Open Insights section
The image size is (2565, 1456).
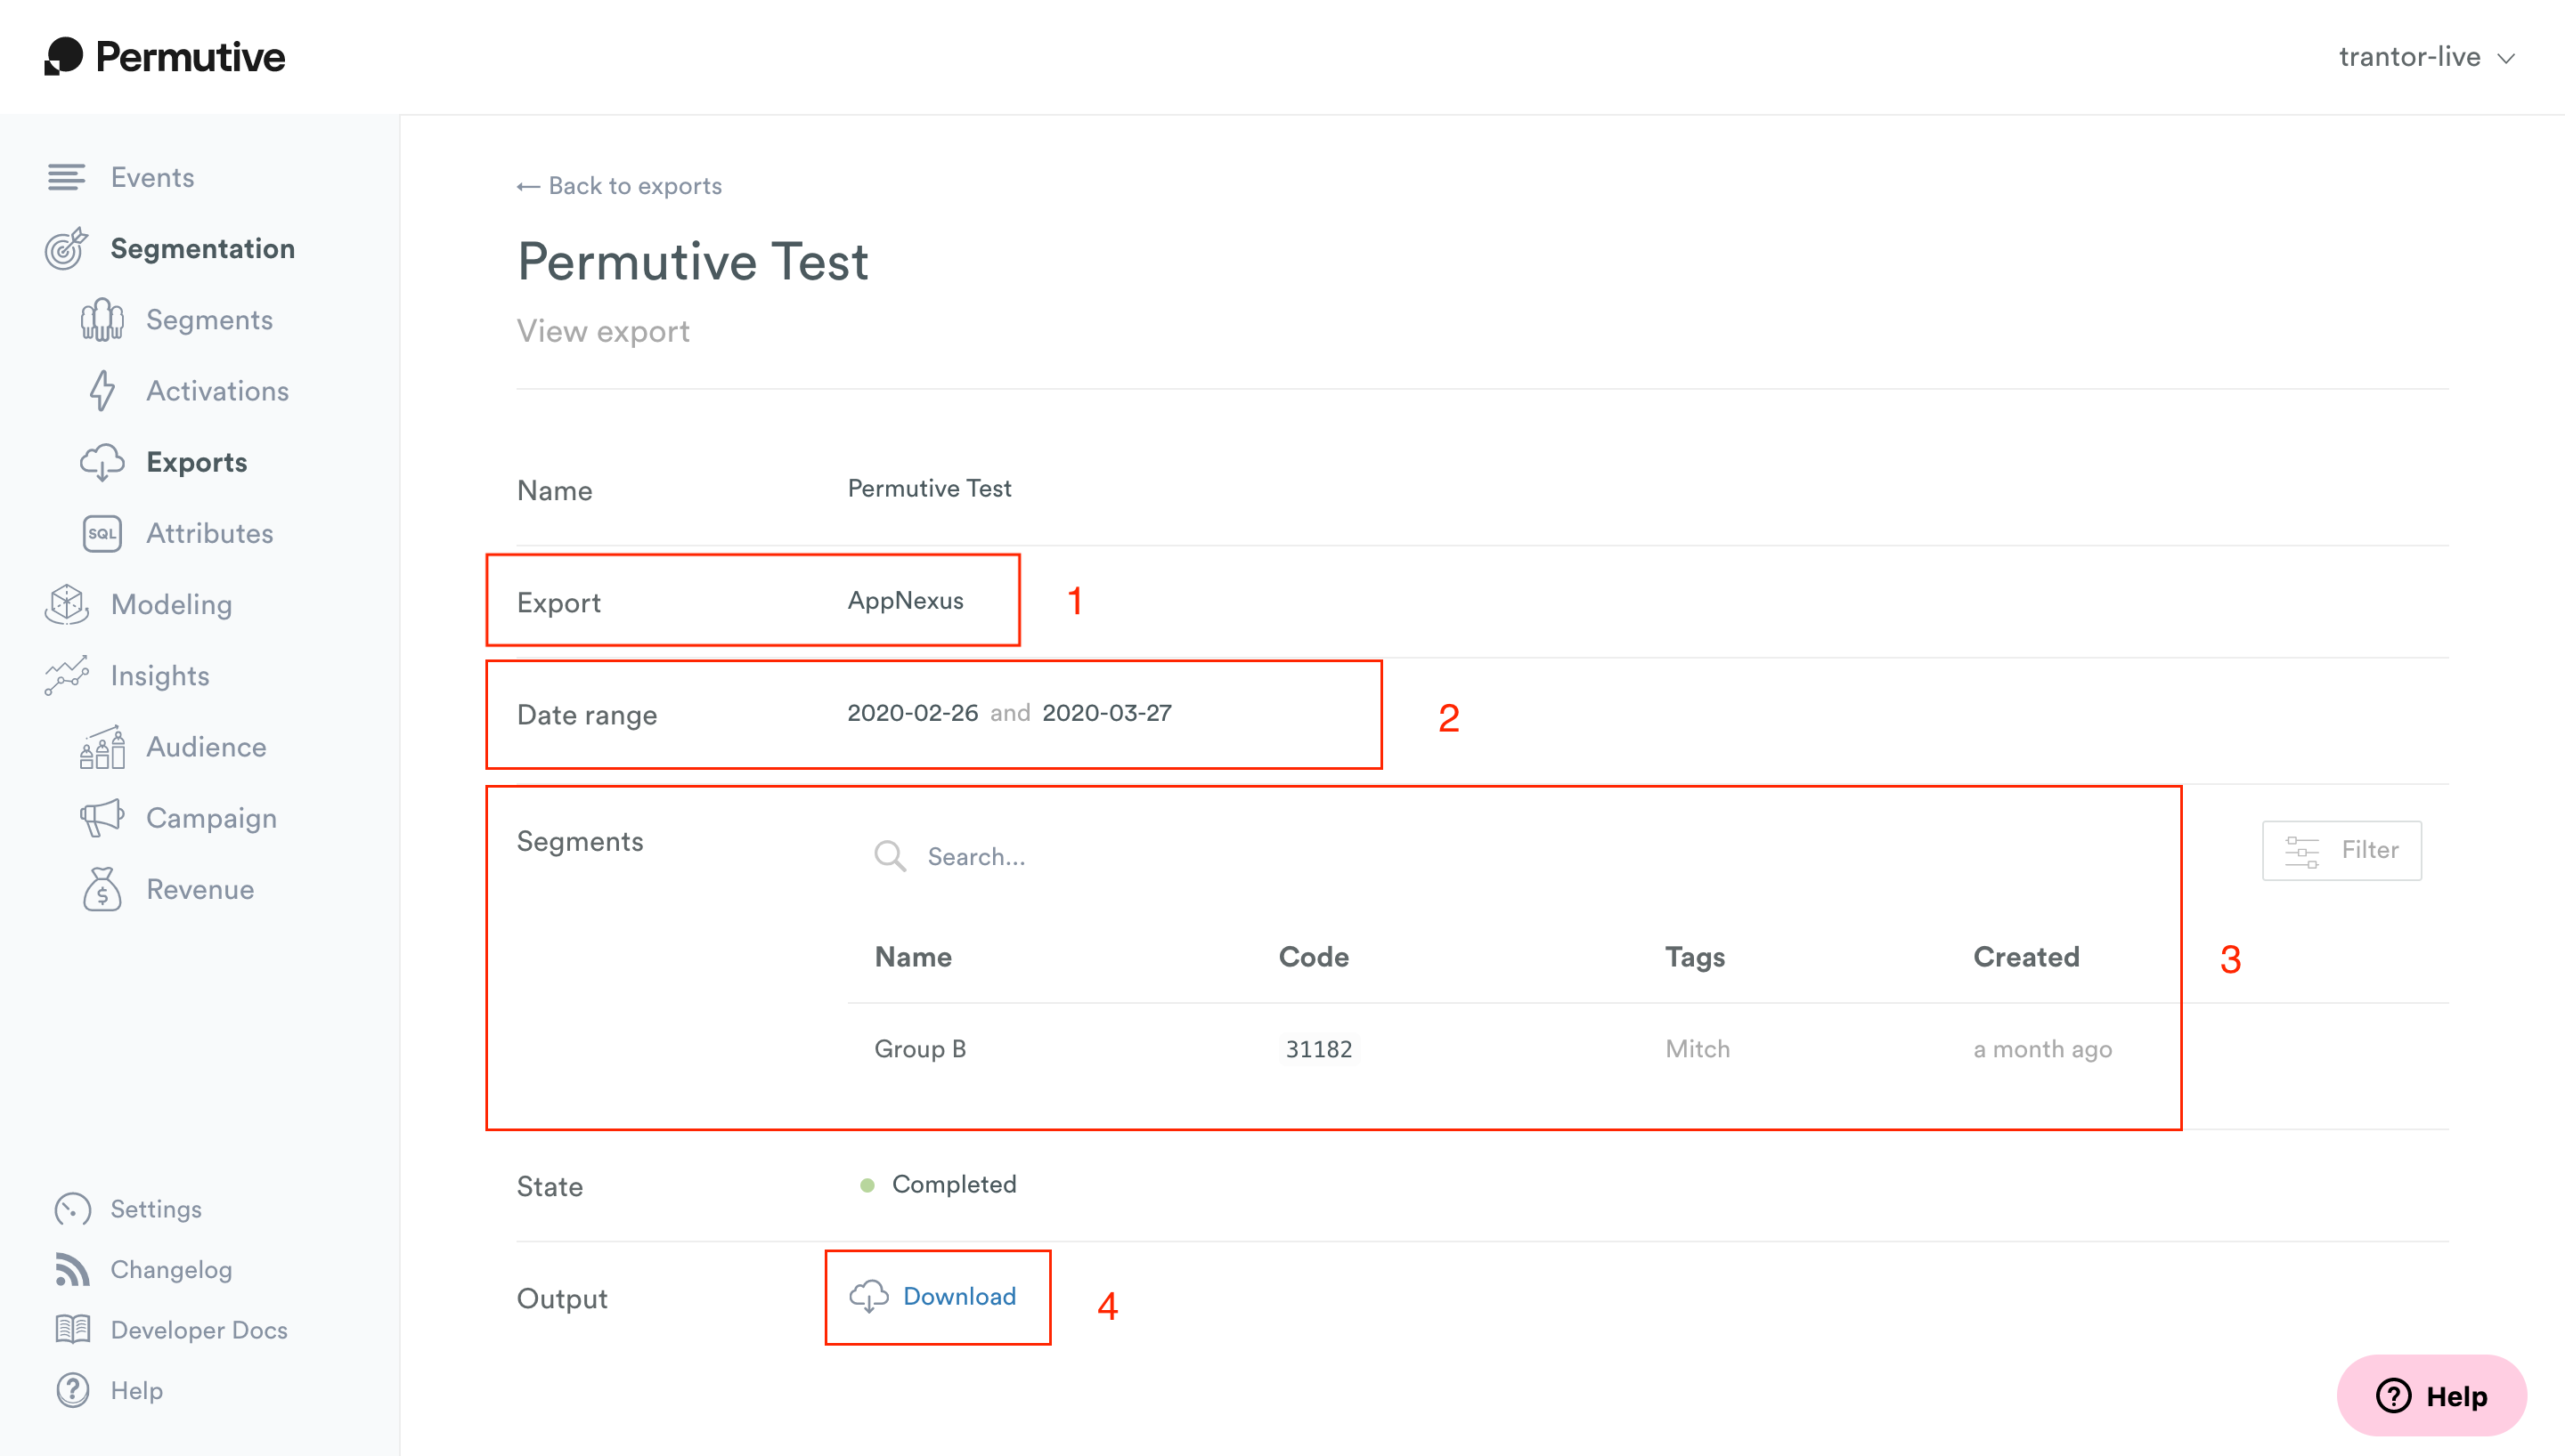160,675
